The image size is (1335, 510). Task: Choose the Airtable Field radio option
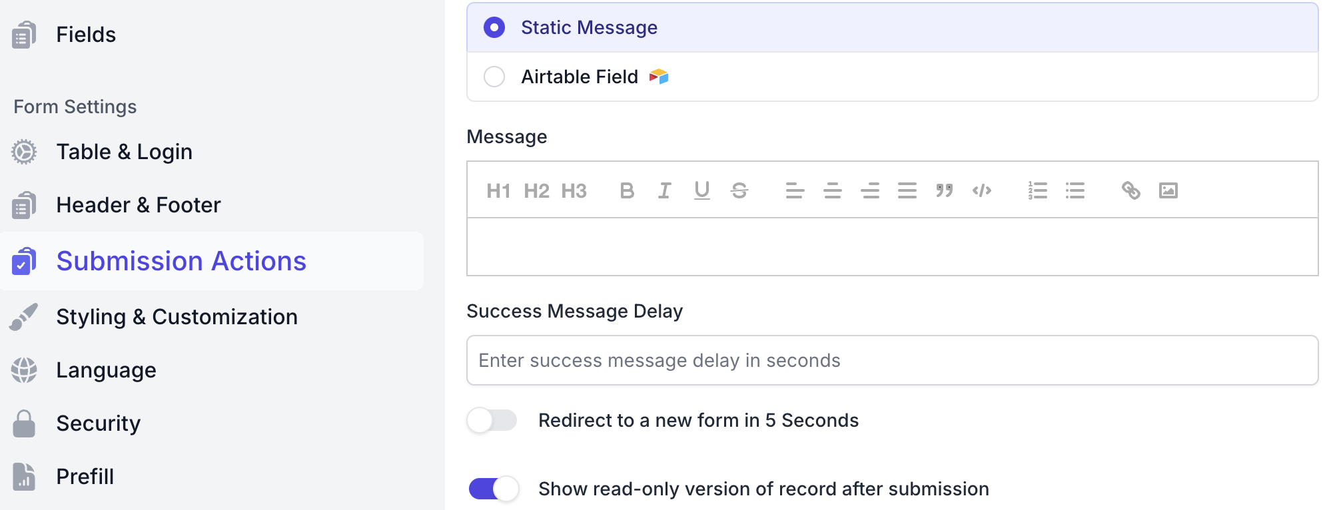pos(494,77)
